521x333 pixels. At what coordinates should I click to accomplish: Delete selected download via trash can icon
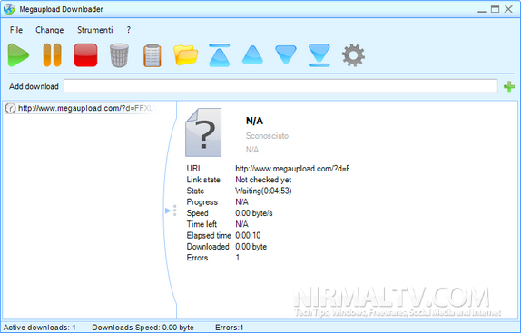119,55
